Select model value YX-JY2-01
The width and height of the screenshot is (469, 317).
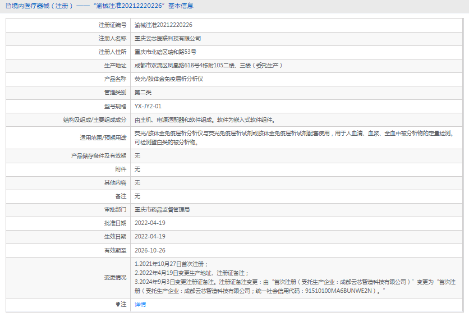(148, 106)
